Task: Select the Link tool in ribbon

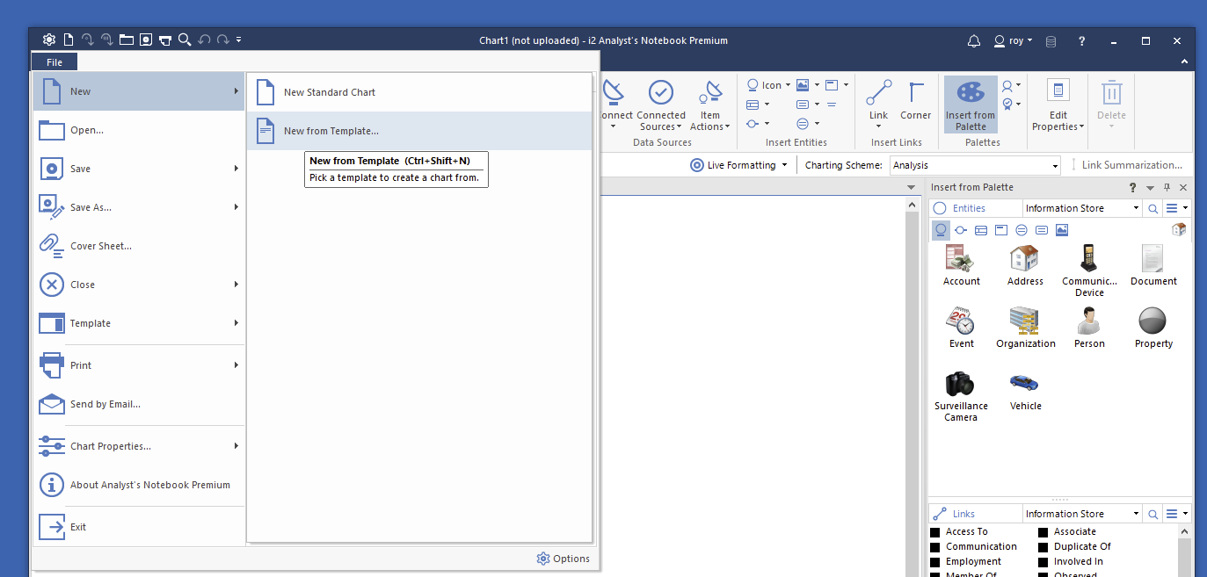Action: click(x=878, y=100)
